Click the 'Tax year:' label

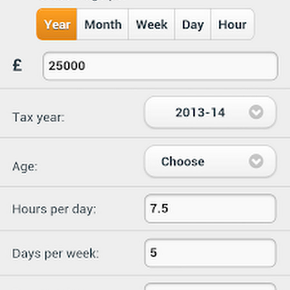pyautogui.click(x=38, y=117)
